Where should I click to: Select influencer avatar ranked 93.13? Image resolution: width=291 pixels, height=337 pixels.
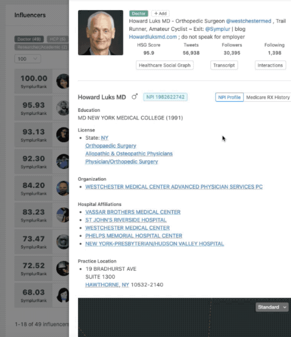[x=63, y=135]
